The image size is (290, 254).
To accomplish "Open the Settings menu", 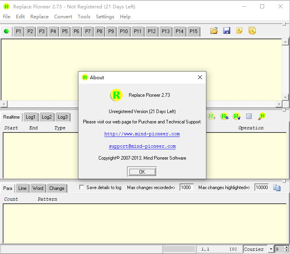I will (x=105, y=17).
